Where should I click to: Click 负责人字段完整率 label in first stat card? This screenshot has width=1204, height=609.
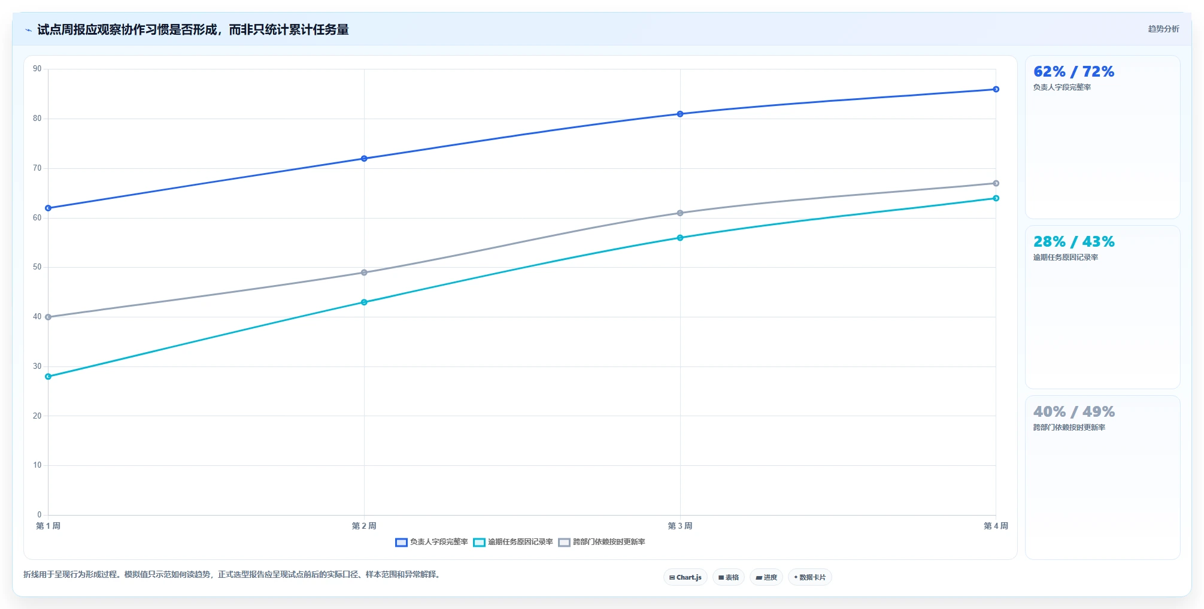pyautogui.click(x=1062, y=87)
